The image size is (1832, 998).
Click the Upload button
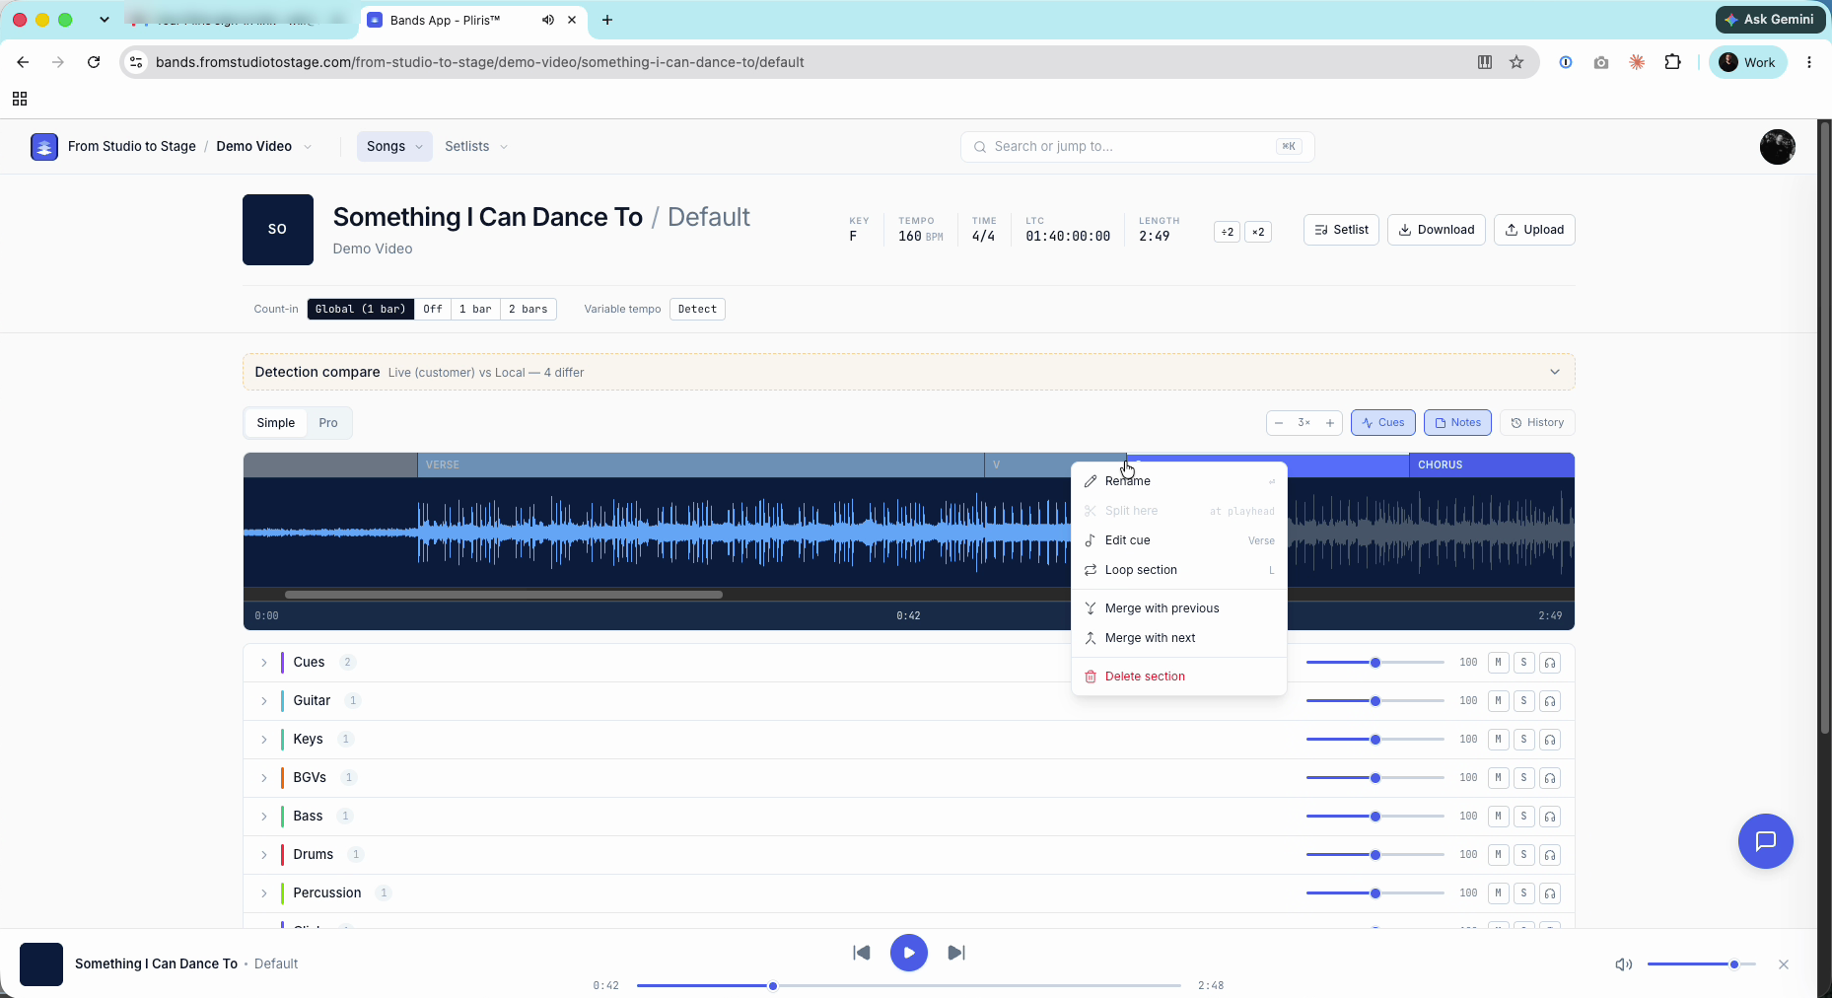point(1534,230)
